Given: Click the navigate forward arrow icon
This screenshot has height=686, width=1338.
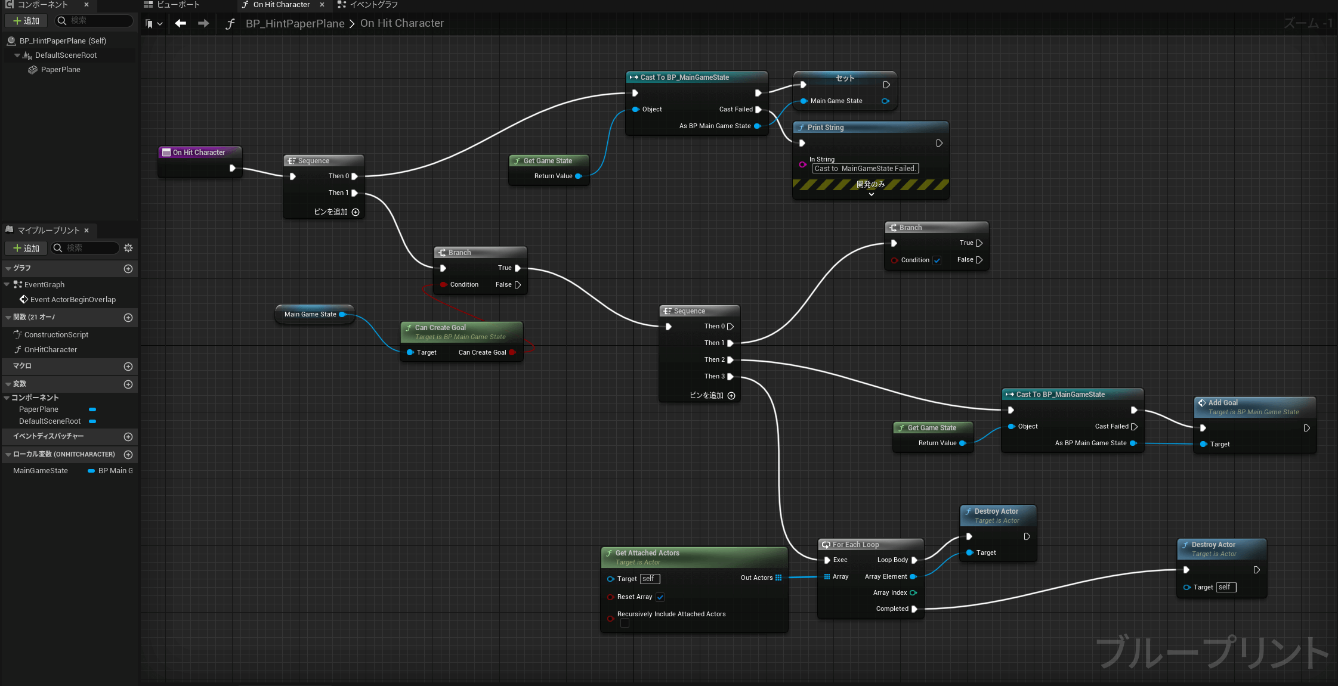Looking at the screenshot, I should pos(203,23).
